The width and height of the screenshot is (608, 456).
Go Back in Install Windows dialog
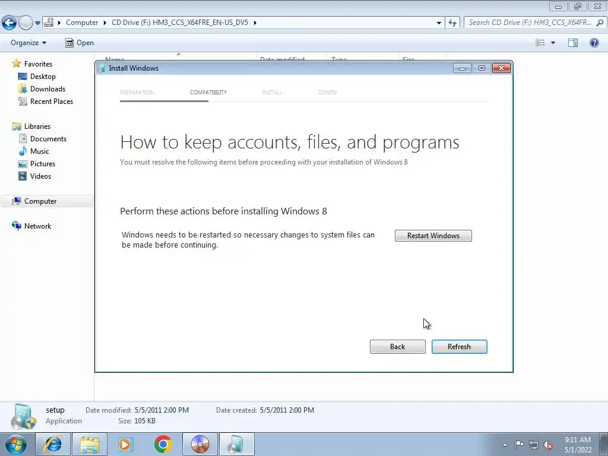click(x=397, y=347)
